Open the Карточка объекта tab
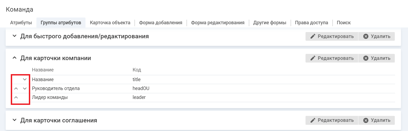The width and height of the screenshot is (408, 131). coord(110,23)
